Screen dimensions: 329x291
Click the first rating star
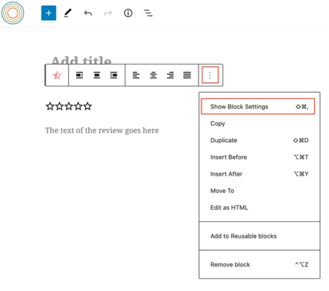[x=50, y=106]
